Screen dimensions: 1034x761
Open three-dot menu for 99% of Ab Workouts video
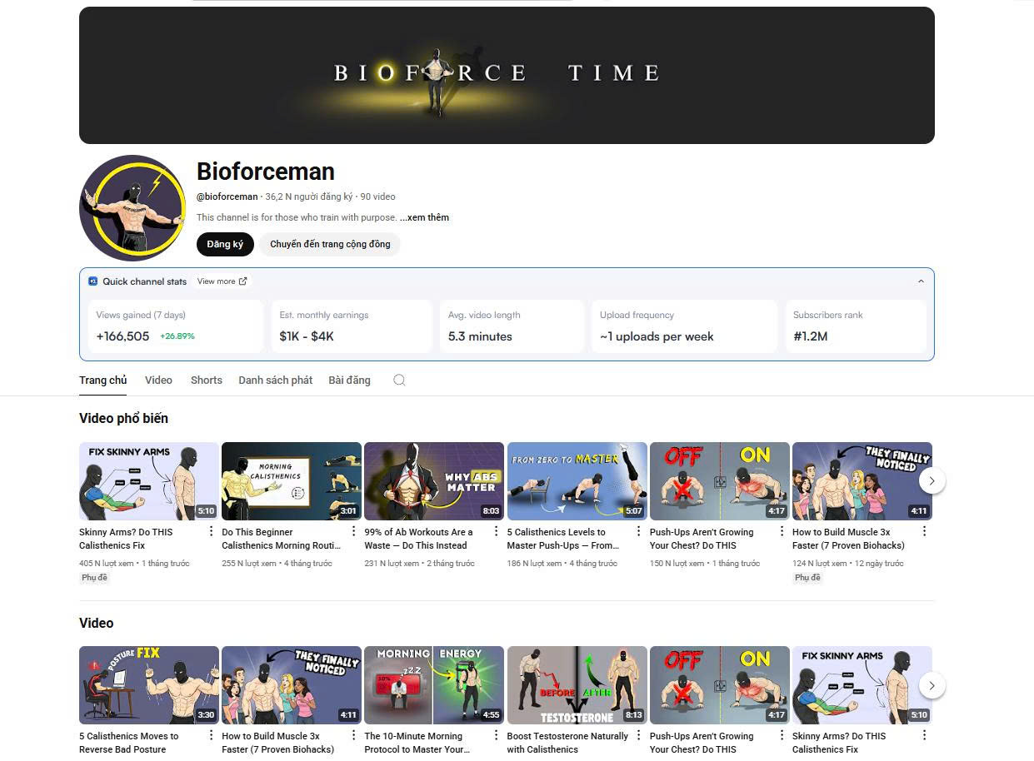click(496, 532)
